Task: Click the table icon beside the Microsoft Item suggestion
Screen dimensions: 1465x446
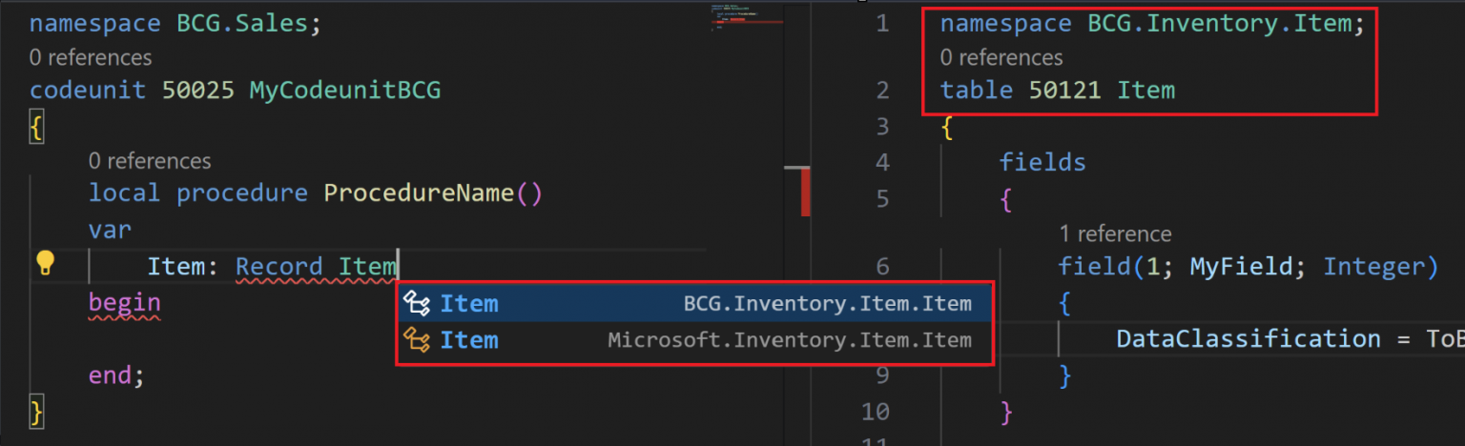Action: 416,340
